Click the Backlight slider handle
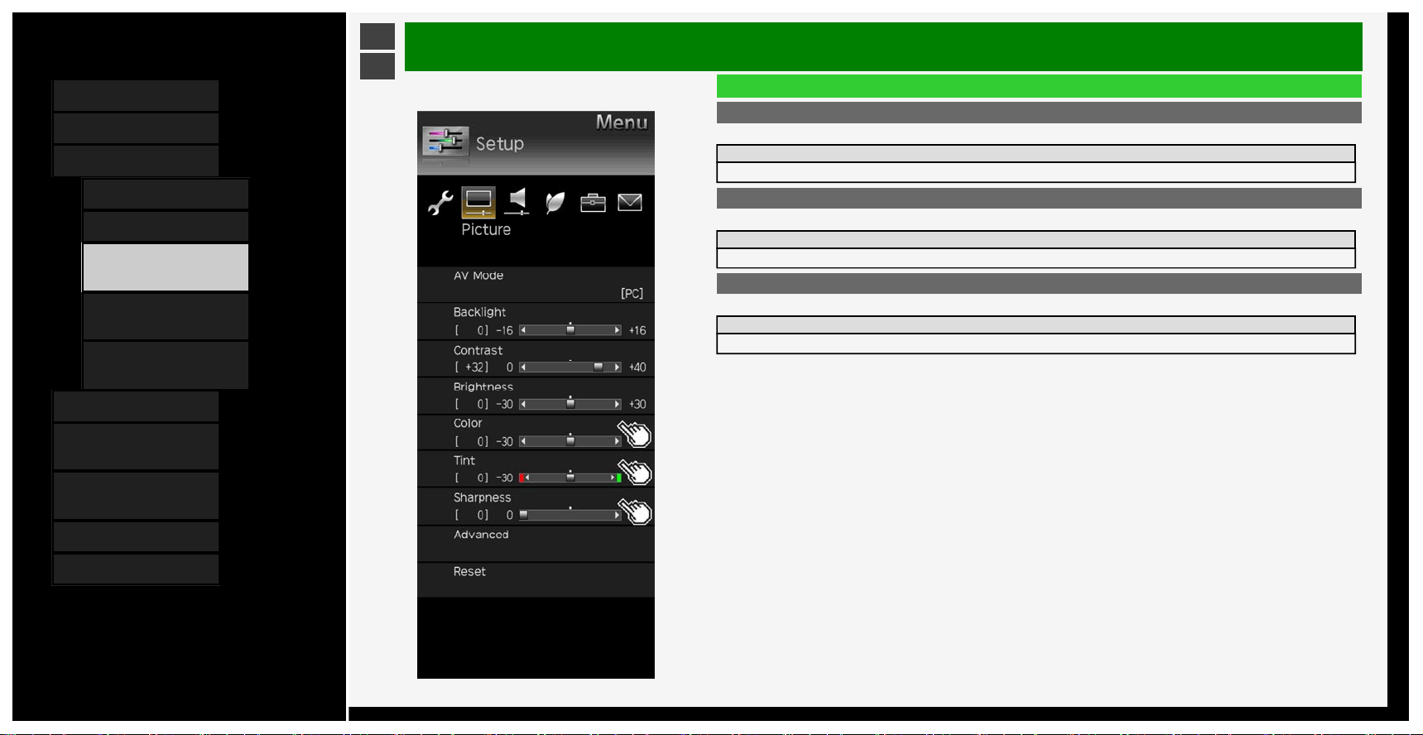 click(570, 329)
